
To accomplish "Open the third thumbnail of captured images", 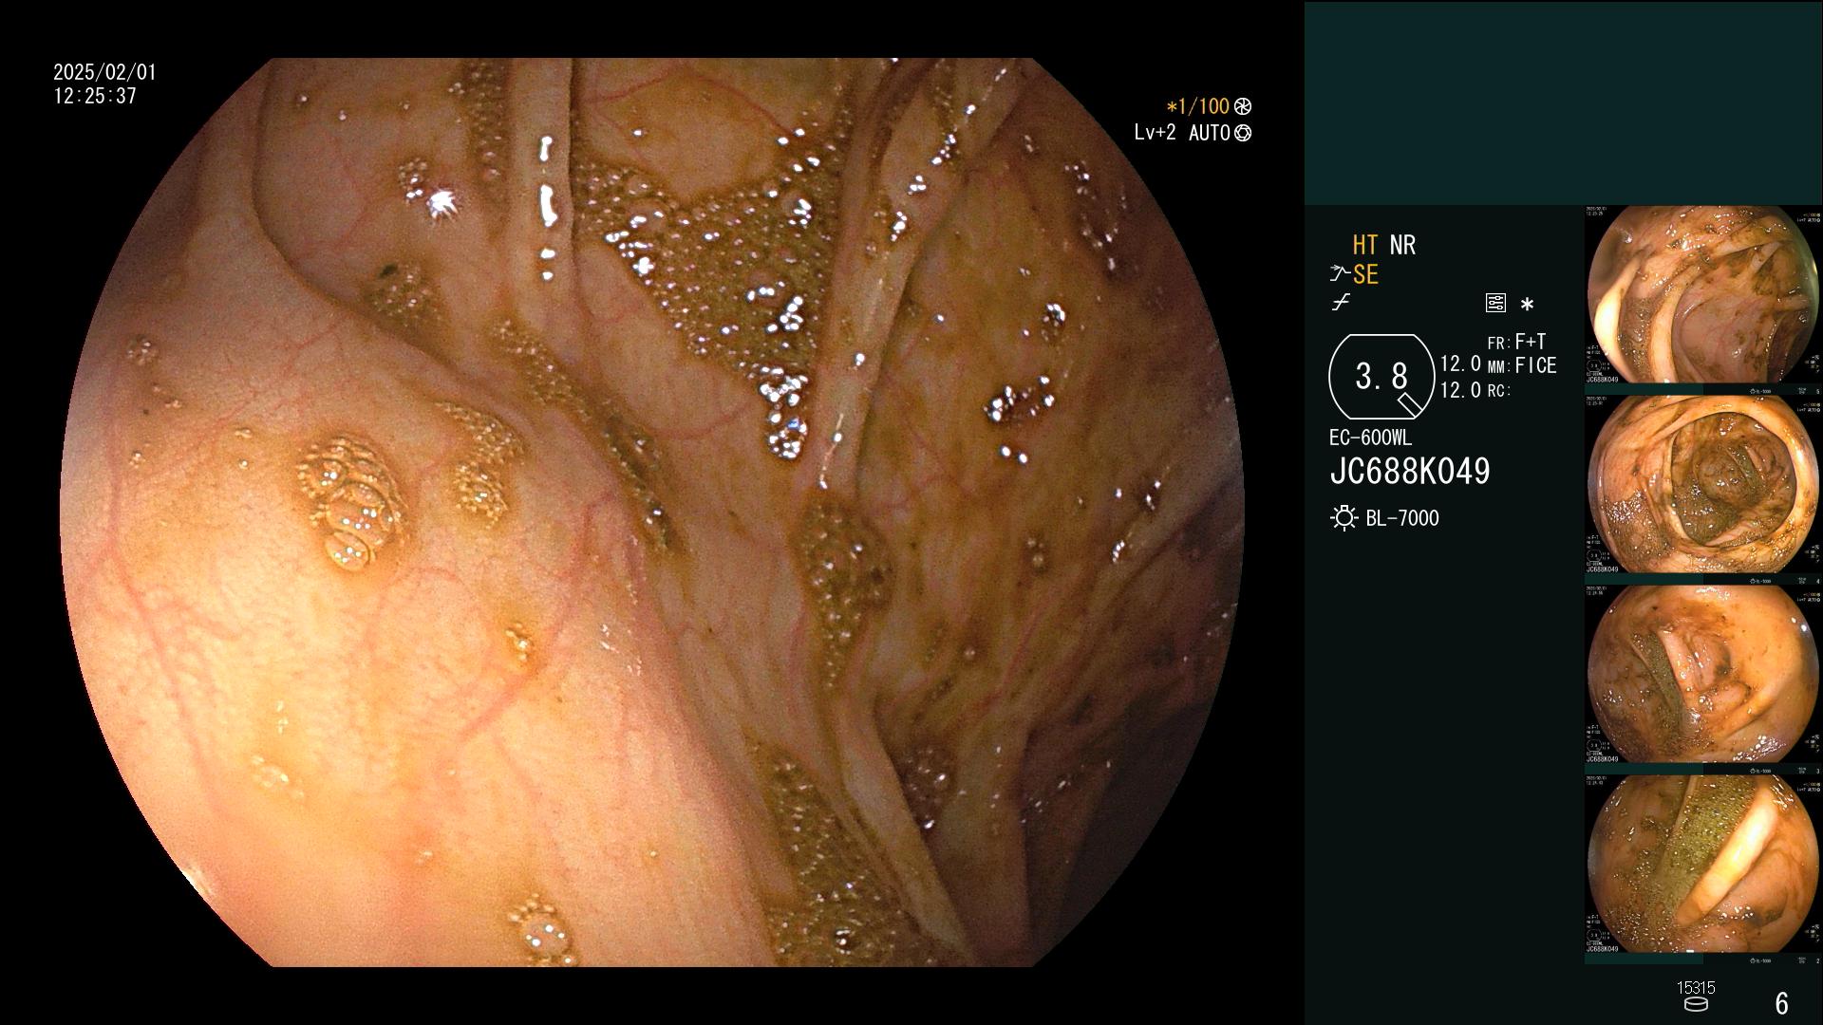I will click(1703, 674).
